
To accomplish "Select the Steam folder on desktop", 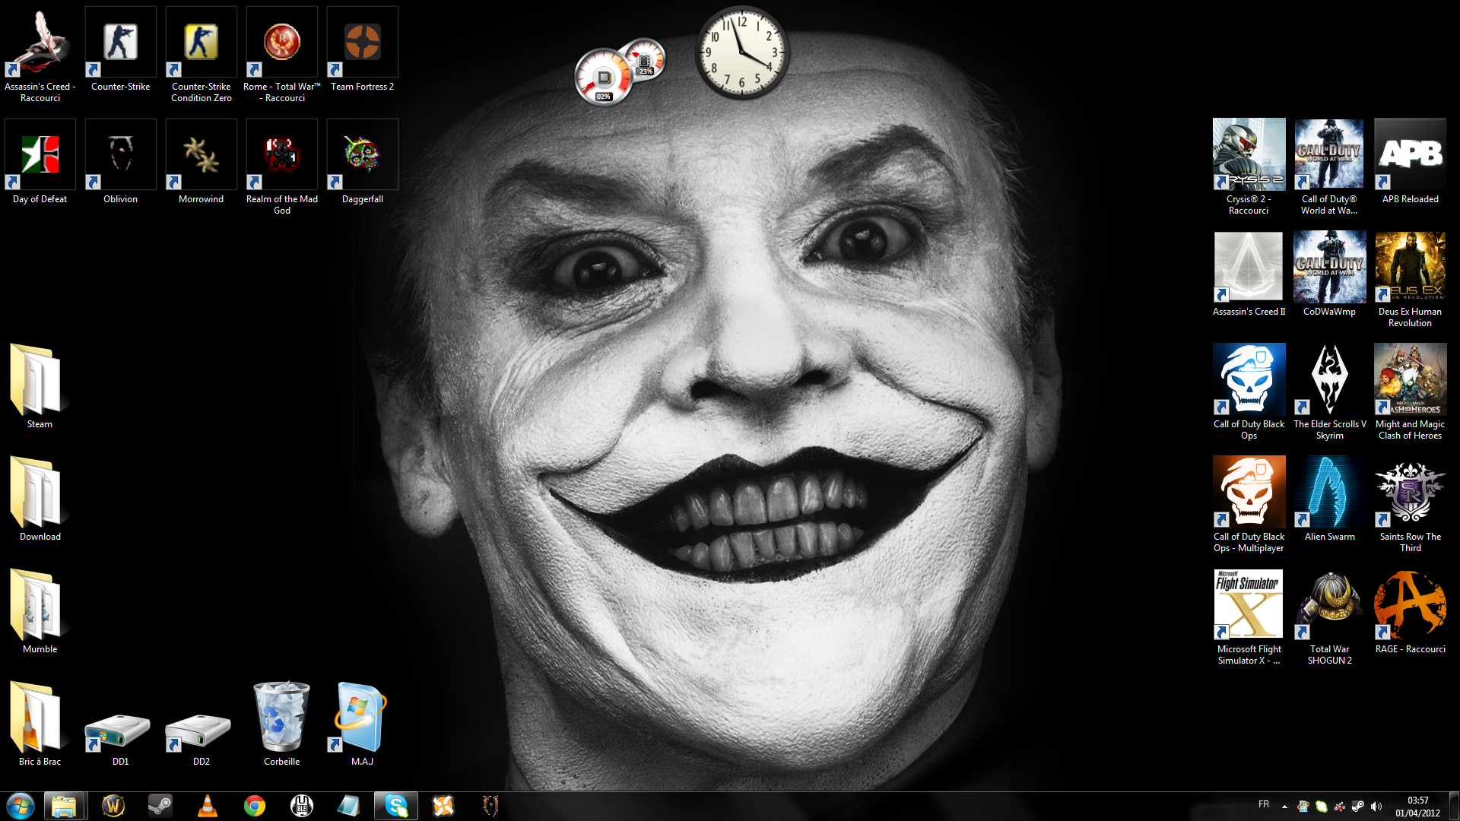I will point(40,386).
